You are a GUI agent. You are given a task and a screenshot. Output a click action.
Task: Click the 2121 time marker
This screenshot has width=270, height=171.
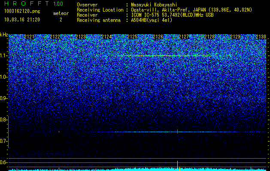pyautogui.click(x=29, y=37)
